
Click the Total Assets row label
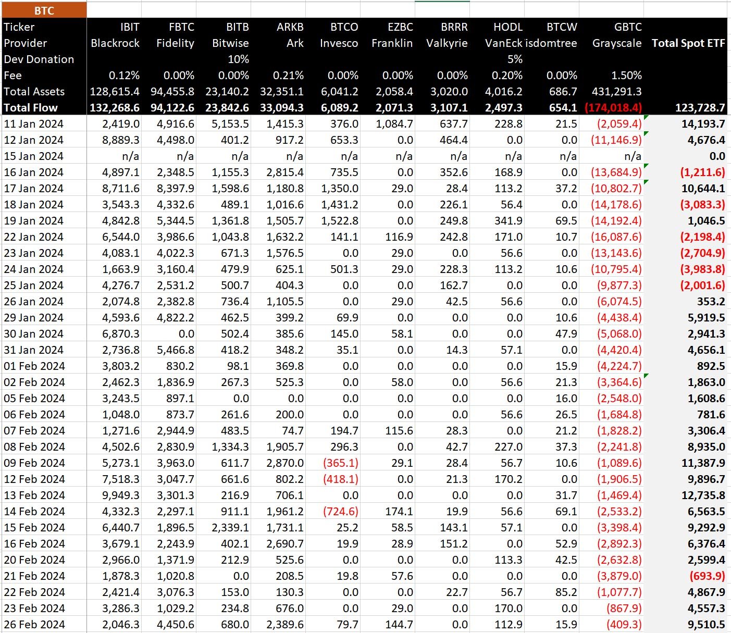(x=34, y=92)
